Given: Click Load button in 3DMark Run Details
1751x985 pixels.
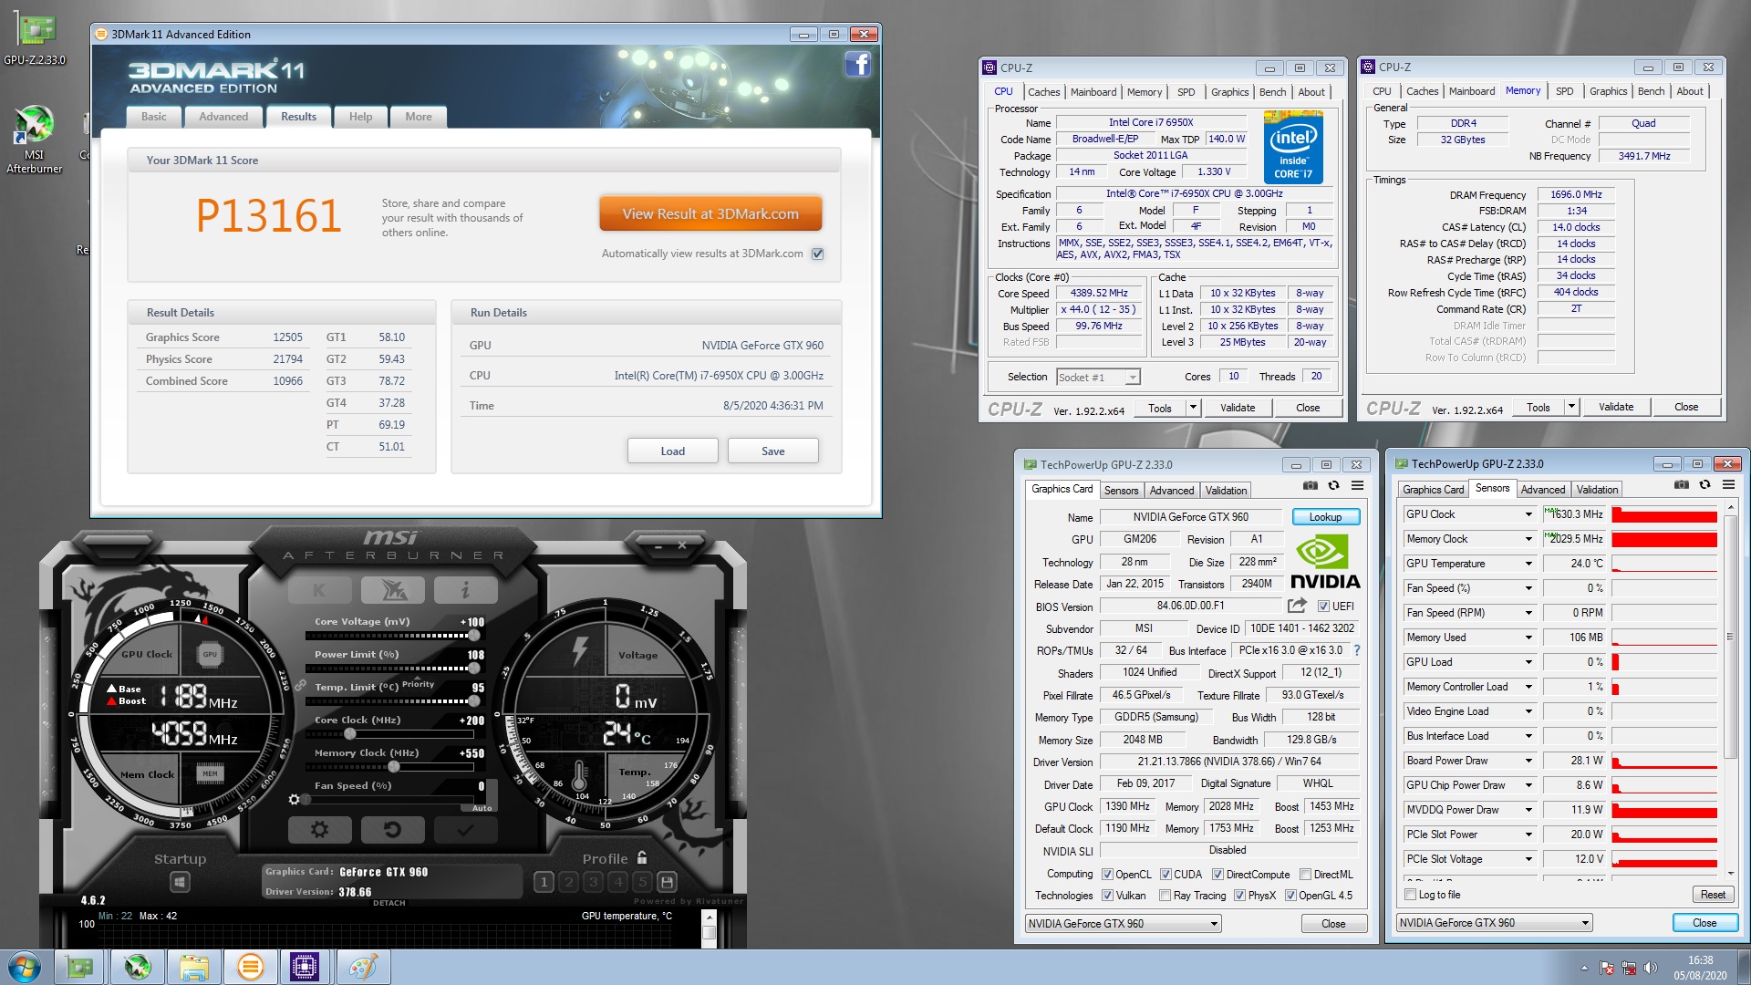Looking at the screenshot, I should [672, 451].
